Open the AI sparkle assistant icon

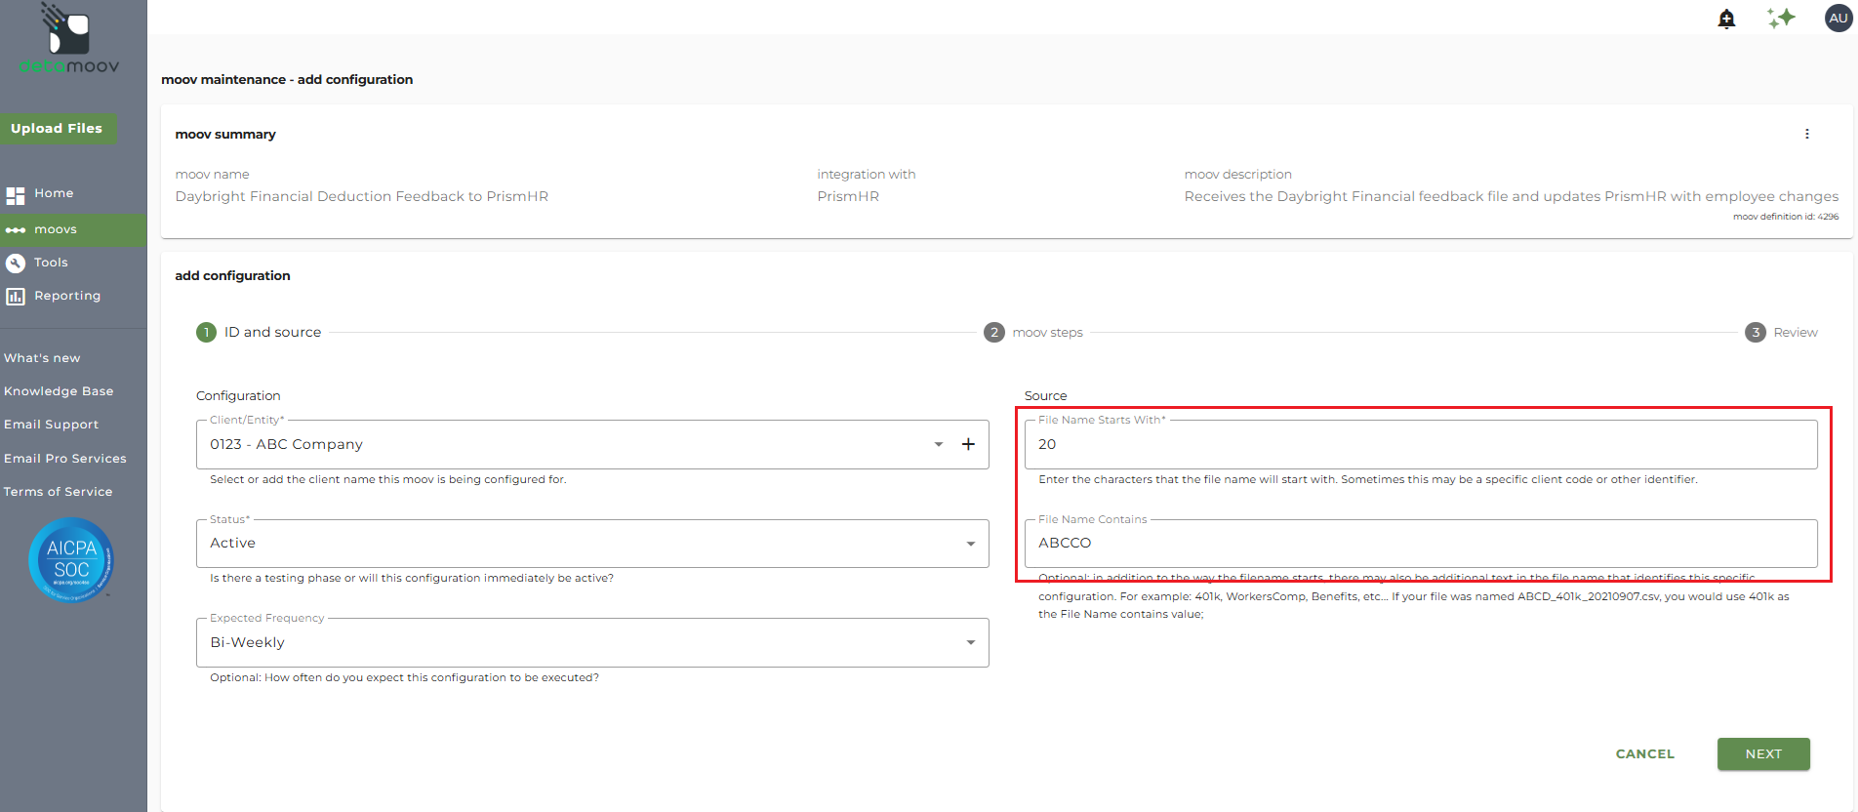pos(1781,19)
